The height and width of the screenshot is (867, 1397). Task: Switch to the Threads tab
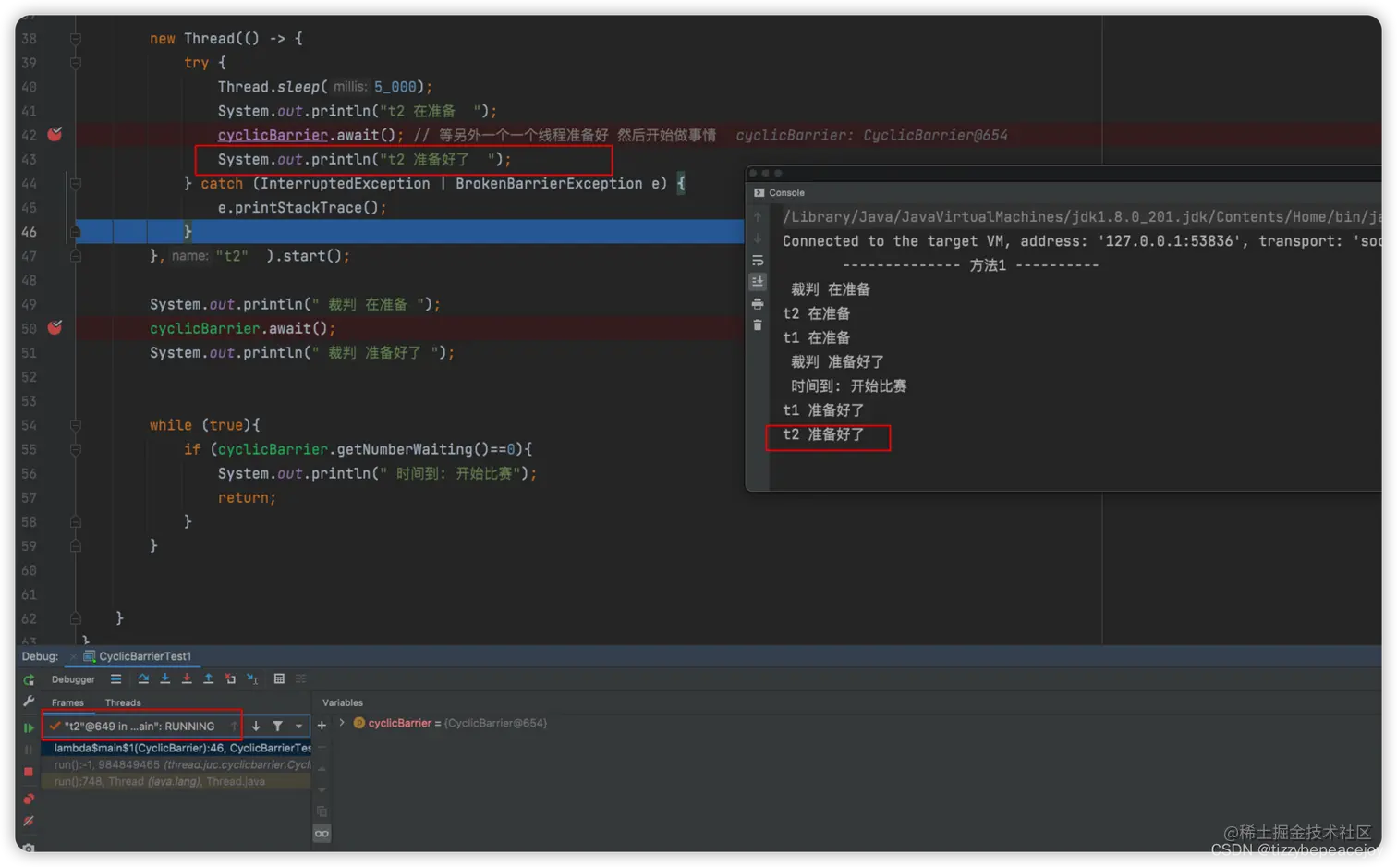coord(123,703)
